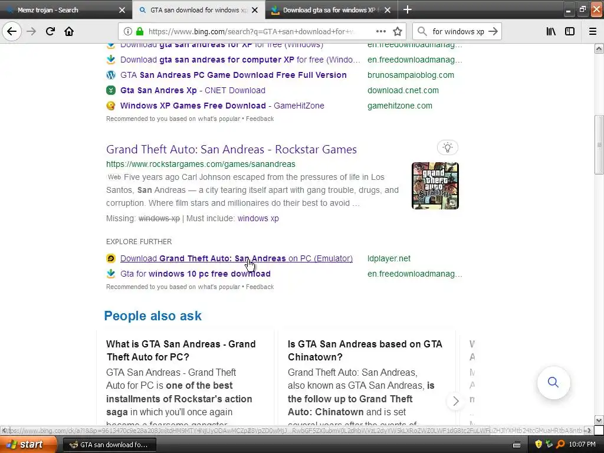
Task: Open a new tab with plus button
Action: tap(407, 9)
